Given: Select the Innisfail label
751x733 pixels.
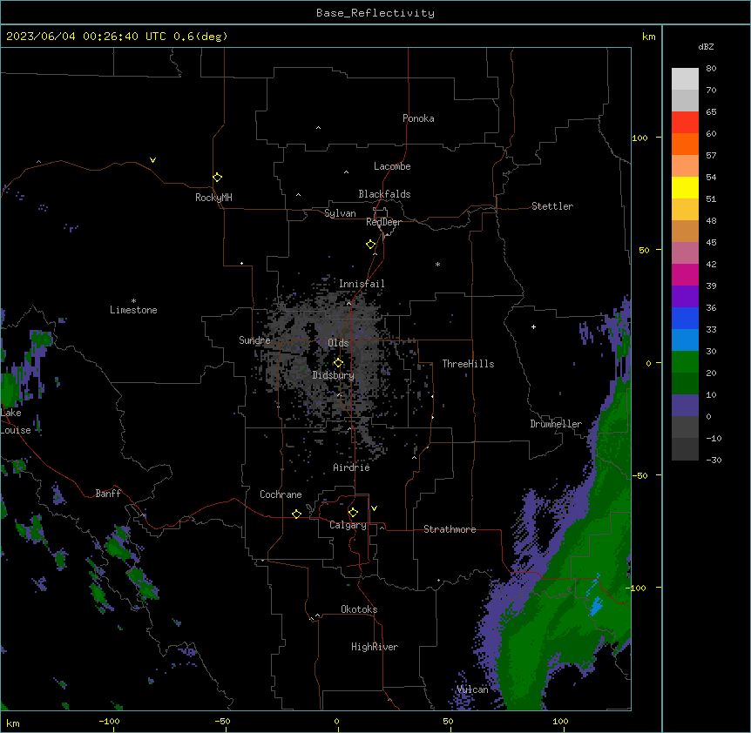Looking at the screenshot, I should (x=362, y=284).
